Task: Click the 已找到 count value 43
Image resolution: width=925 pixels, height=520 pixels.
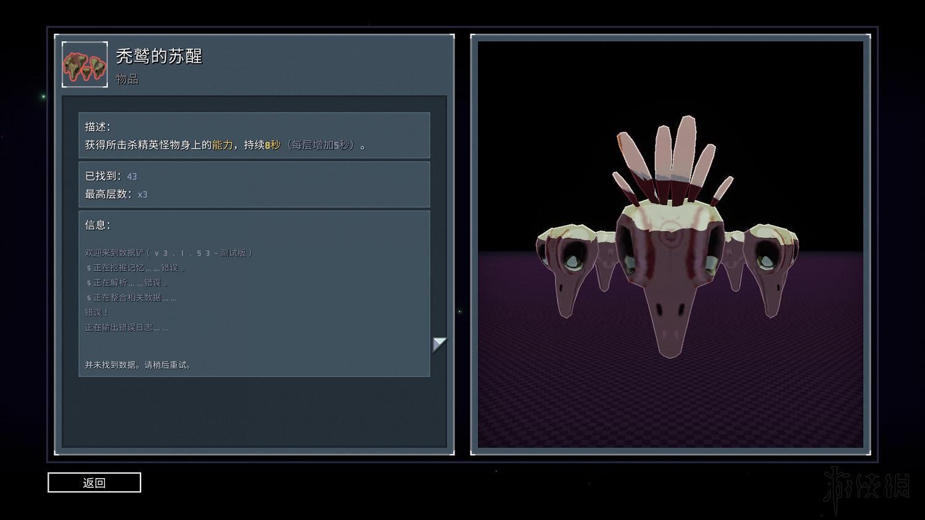Action: [x=132, y=177]
